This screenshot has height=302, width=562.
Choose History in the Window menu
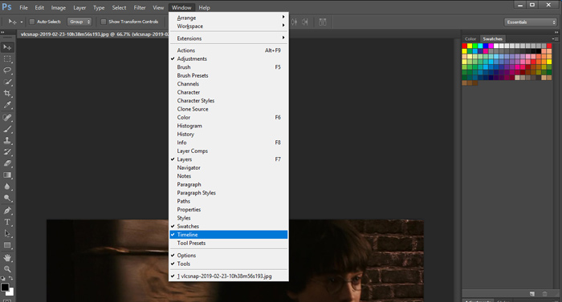228,135
